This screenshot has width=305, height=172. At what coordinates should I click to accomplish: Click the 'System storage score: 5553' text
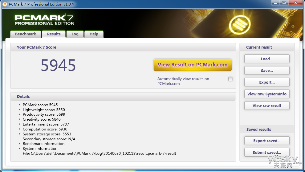(47, 134)
